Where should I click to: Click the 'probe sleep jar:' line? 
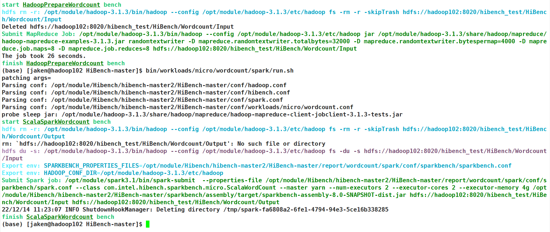[202, 114]
